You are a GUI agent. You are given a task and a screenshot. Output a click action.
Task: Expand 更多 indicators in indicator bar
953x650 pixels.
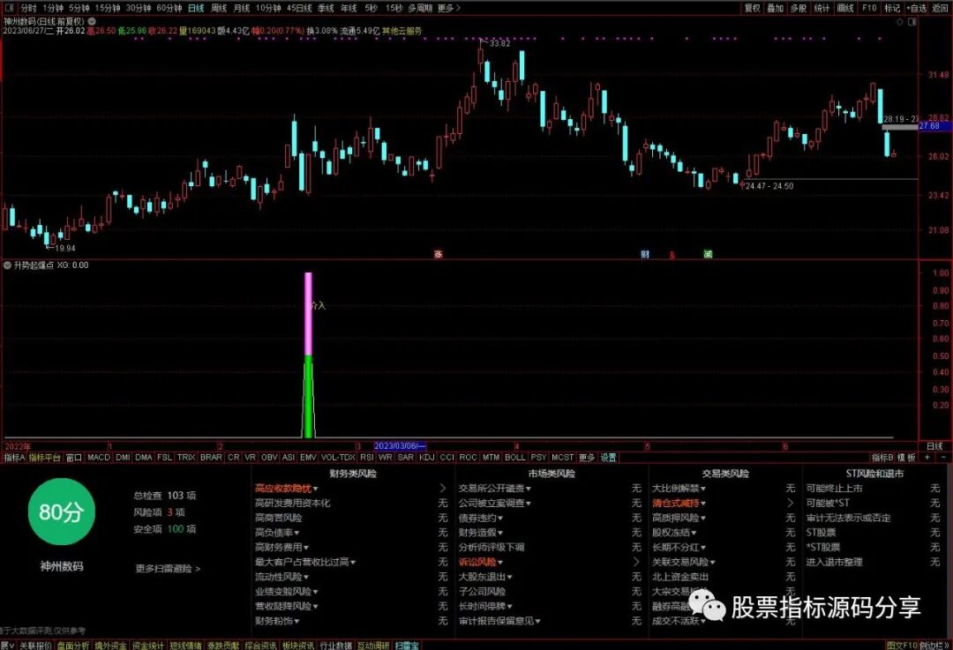[587, 458]
